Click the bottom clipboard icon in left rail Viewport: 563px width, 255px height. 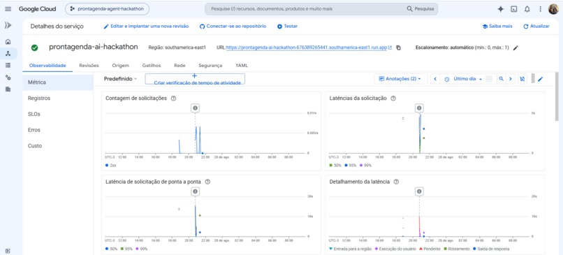click(8, 251)
